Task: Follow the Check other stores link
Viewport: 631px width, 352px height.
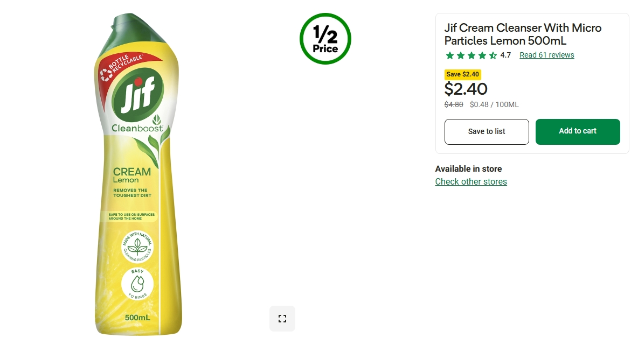Action: (x=471, y=181)
